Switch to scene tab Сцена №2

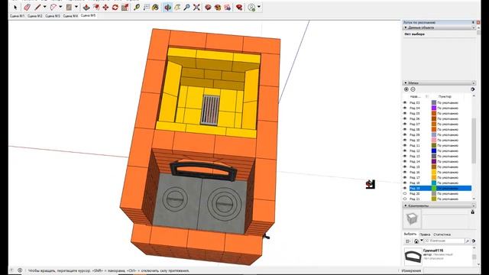coord(34,16)
